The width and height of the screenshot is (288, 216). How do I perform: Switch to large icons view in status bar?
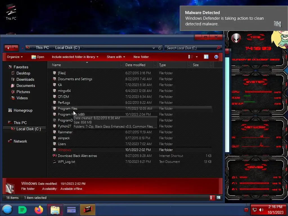coord(218,198)
